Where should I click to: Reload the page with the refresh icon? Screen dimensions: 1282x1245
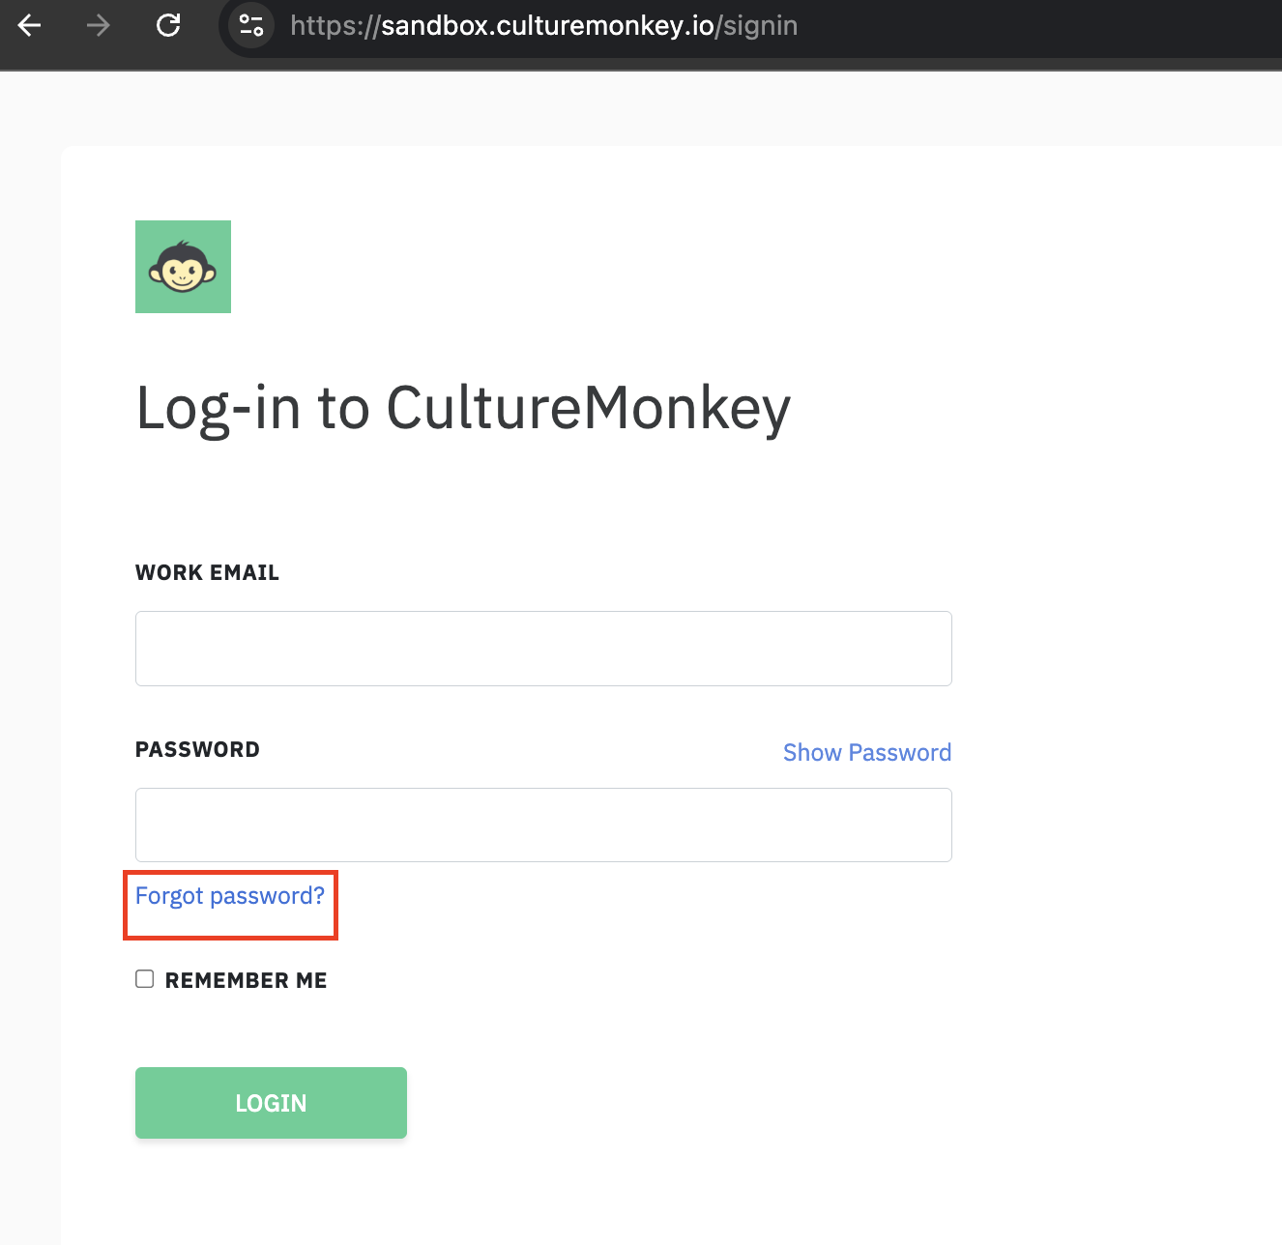[168, 25]
